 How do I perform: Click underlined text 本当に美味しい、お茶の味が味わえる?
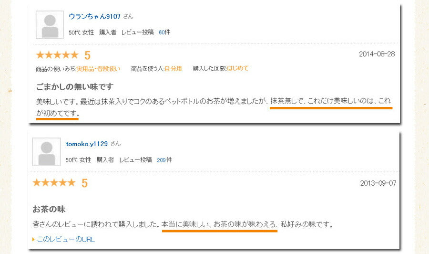tap(219, 224)
